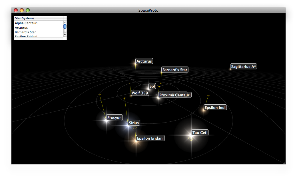
Task: Click the list scrollbar up arrow
Action: tap(65, 22)
